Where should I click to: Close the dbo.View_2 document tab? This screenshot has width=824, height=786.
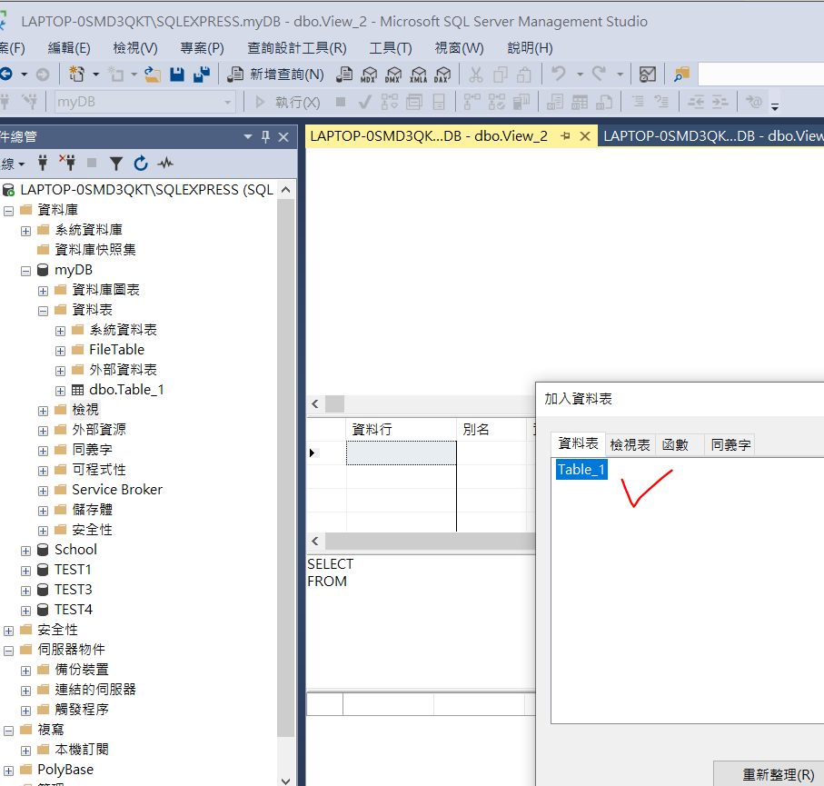(584, 136)
